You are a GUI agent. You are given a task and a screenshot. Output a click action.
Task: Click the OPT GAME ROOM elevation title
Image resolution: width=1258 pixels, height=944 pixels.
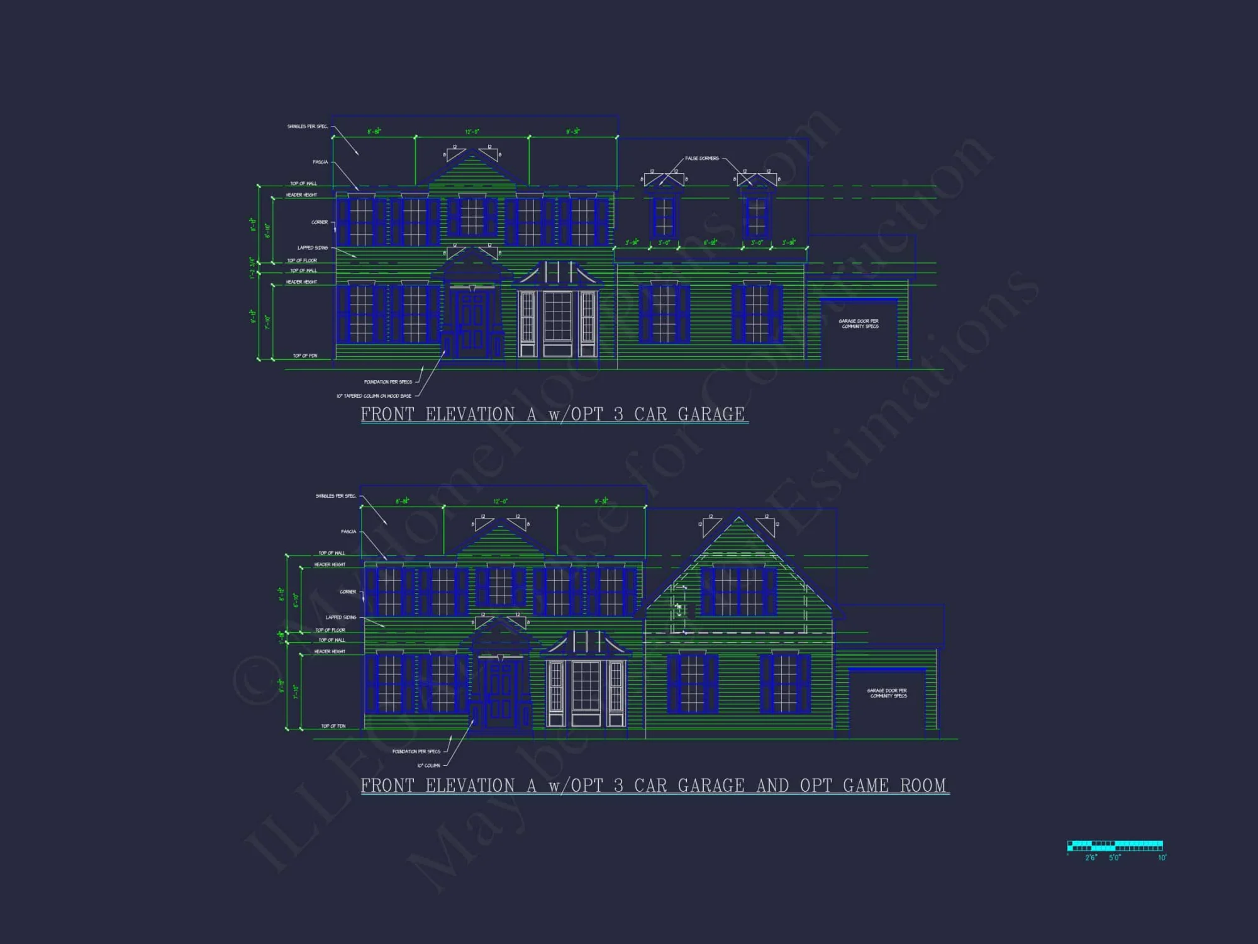pyautogui.click(x=654, y=785)
